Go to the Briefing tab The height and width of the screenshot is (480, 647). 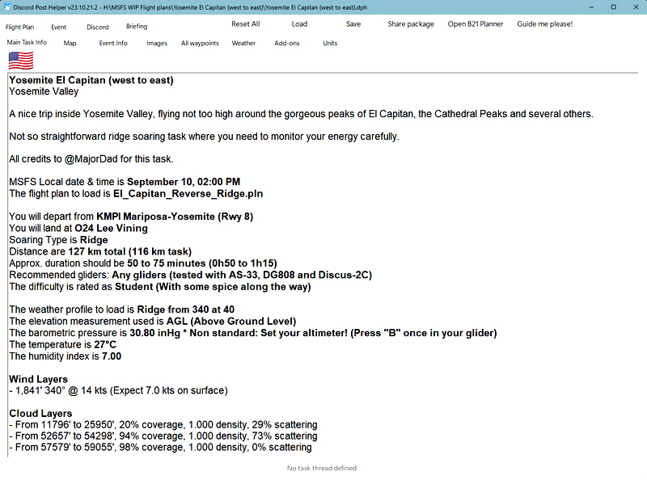click(x=137, y=27)
